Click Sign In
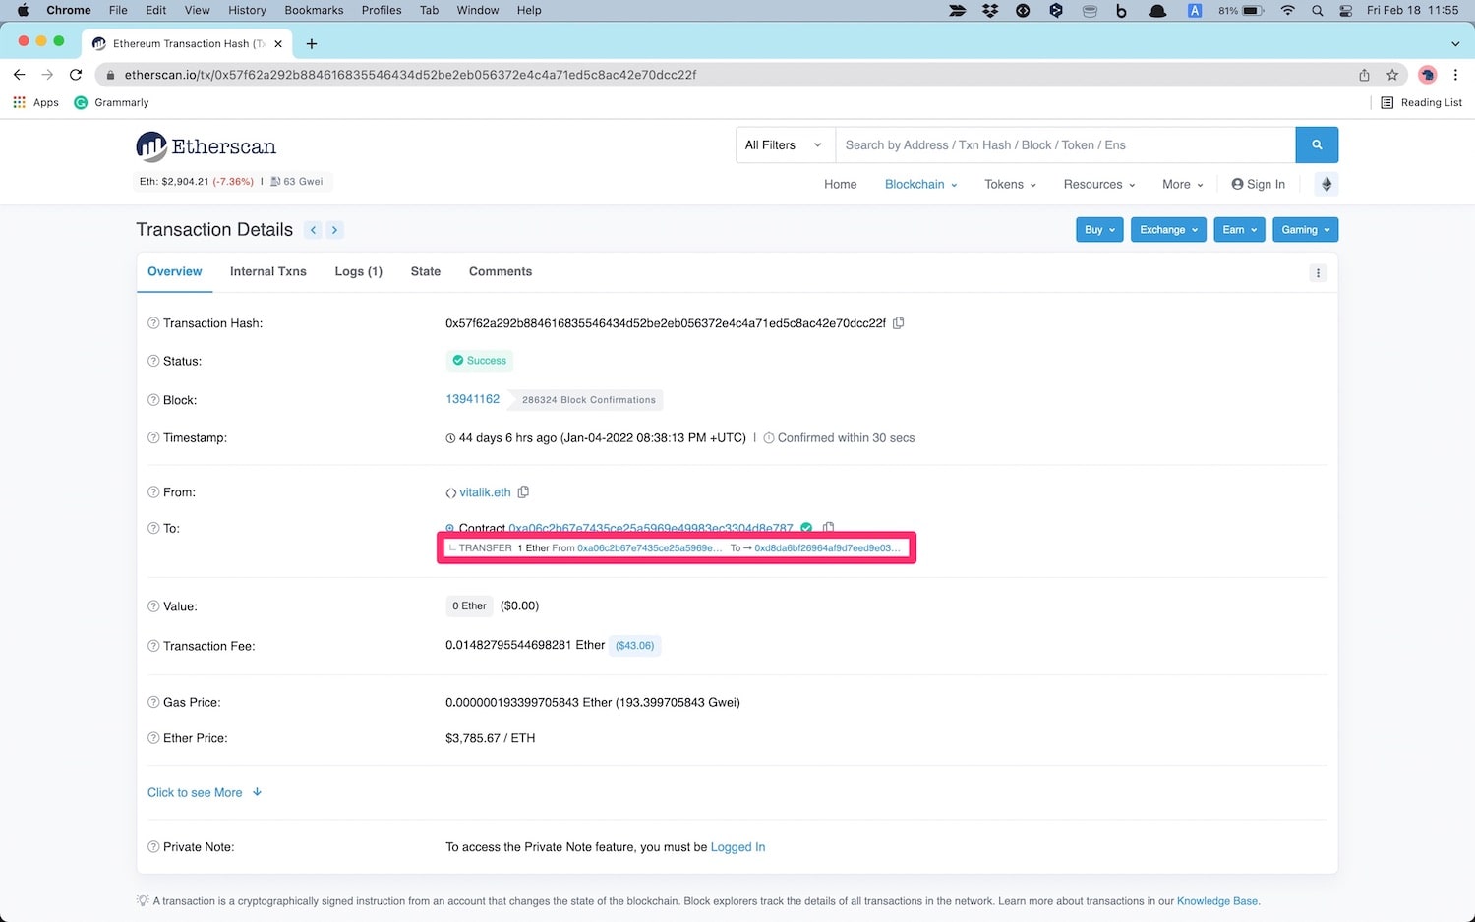1475x922 pixels. [1259, 184]
